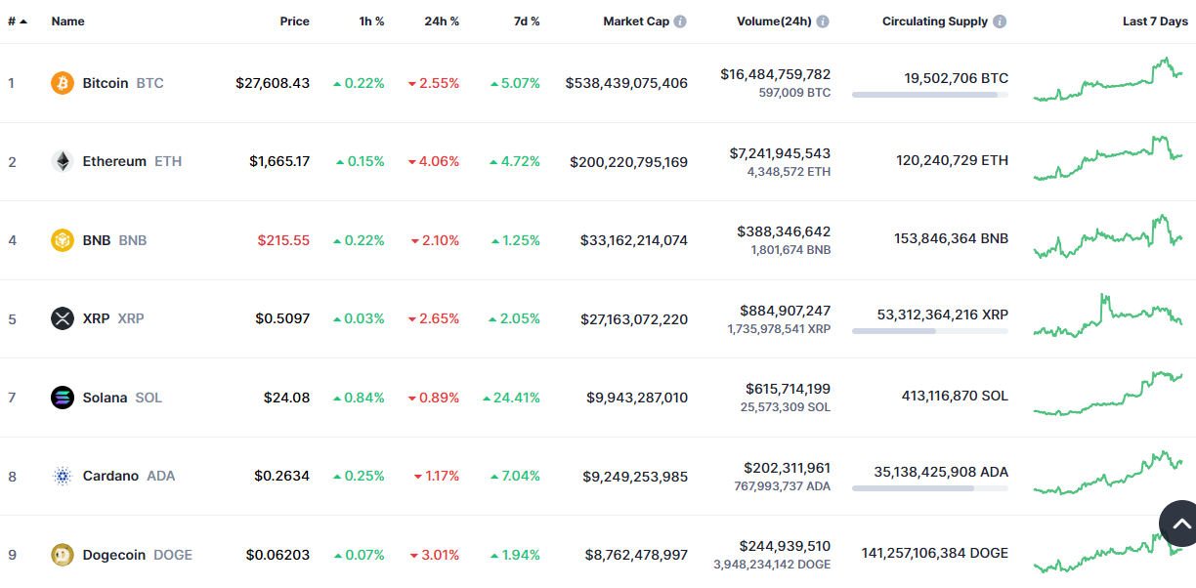
Task: Open BNB's 7-day sparkline chart
Action: [1108, 236]
